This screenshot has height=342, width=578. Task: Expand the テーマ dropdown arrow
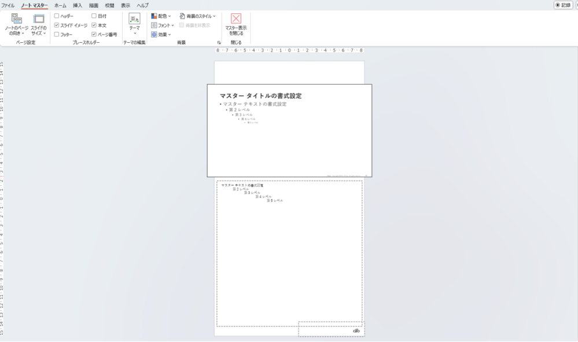point(135,32)
